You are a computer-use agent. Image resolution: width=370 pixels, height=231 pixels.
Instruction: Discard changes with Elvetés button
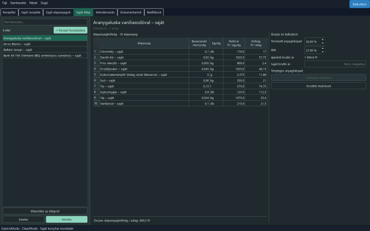tap(24, 219)
